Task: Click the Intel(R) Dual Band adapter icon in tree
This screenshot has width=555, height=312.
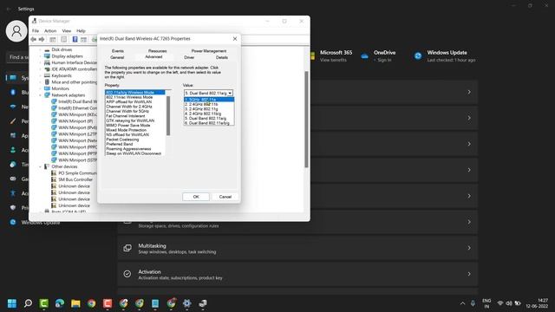Action: tap(54, 101)
